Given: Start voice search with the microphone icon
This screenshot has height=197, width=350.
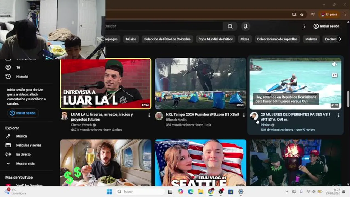Looking at the screenshot, I should [246, 26].
